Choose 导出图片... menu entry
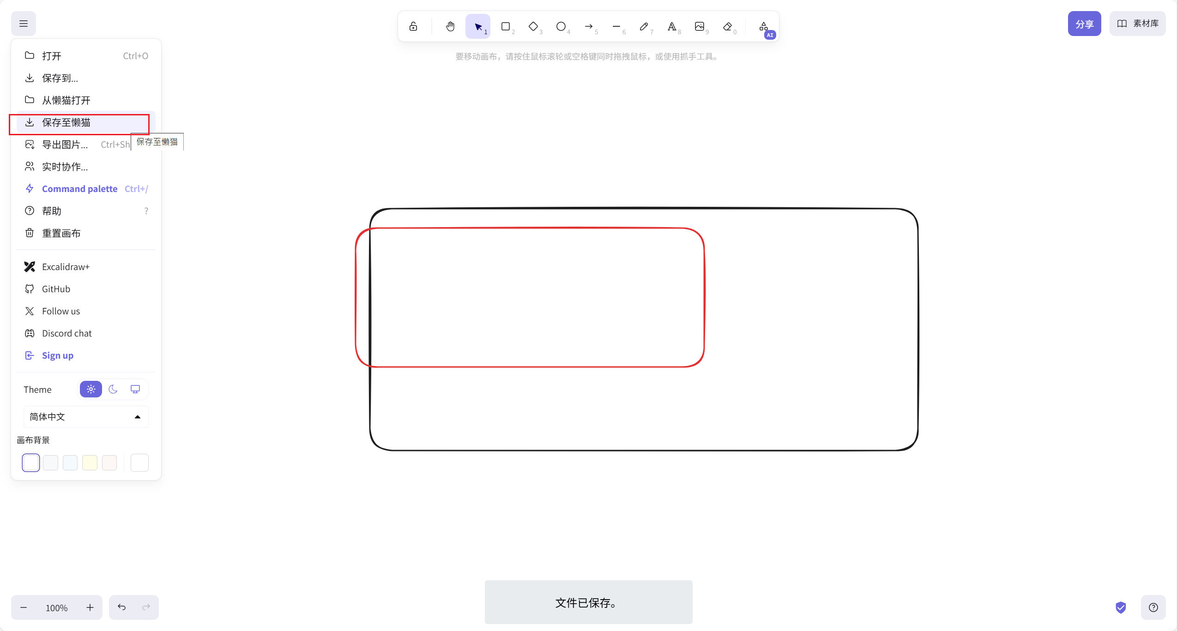The width and height of the screenshot is (1177, 631). point(86,144)
